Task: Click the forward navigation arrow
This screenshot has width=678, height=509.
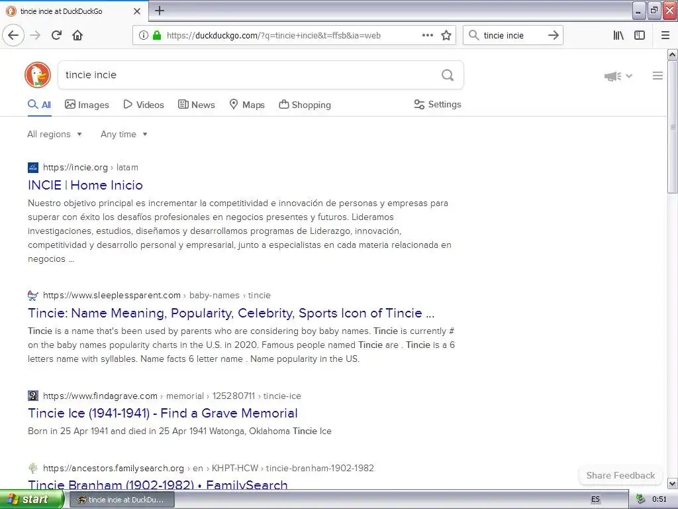Action: (x=35, y=35)
